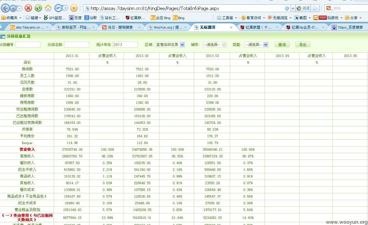Image resolution: width=368 pixels, height=225 pixels.
Task: Stop page loading with the red X icon
Action: point(28,8)
